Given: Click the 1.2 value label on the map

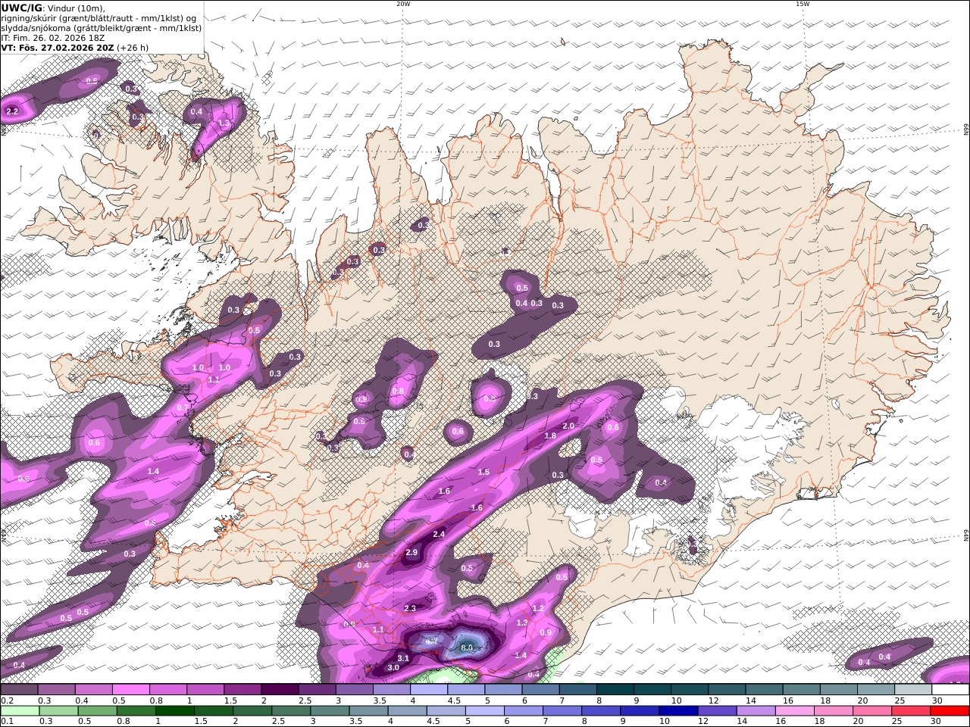Looking at the screenshot, I should (x=538, y=609).
